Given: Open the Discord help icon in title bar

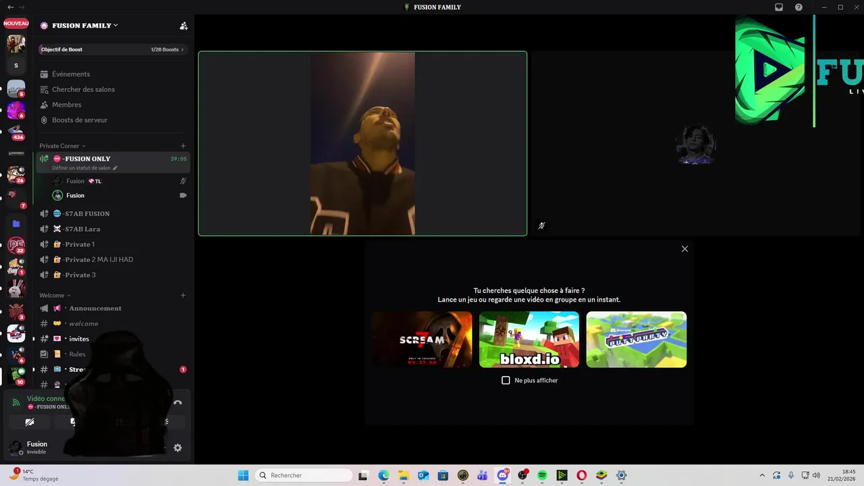Looking at the screenshot, I should [x=799, y=7].
